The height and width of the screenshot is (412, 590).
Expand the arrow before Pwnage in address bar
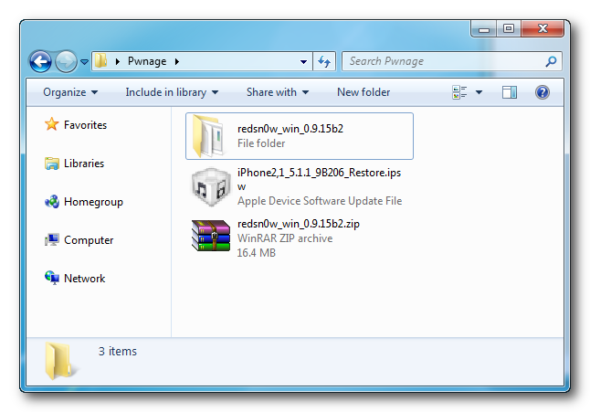pos(118,61)
